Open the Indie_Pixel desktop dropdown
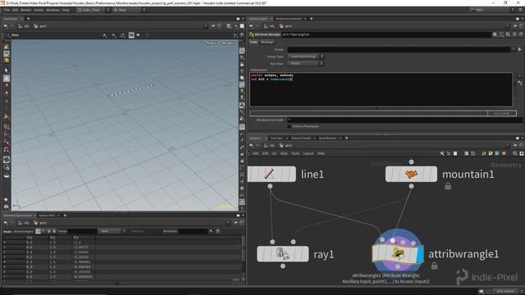525x295 pixels. click(x=94, y=10)
